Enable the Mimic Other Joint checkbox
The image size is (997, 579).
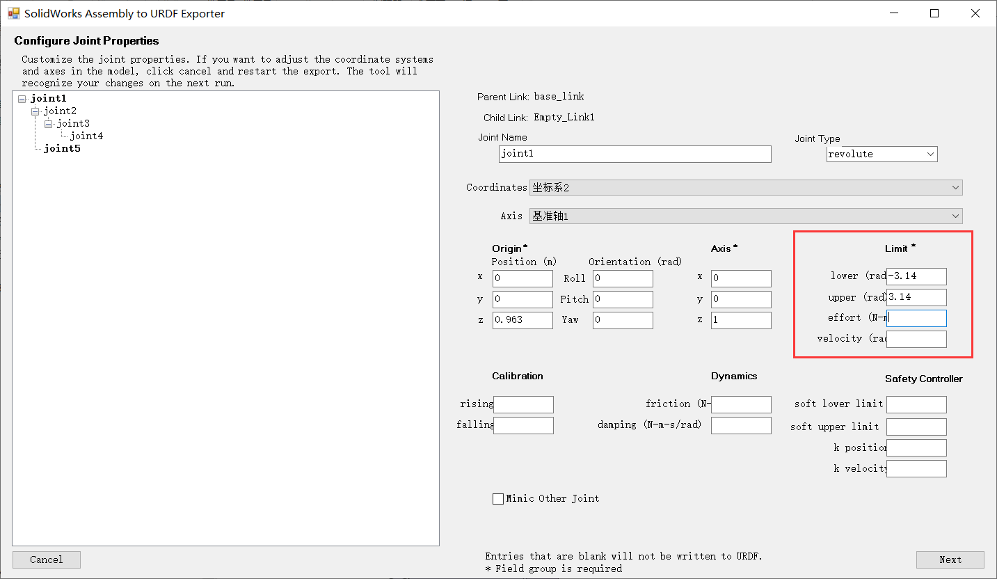point(498,499)
